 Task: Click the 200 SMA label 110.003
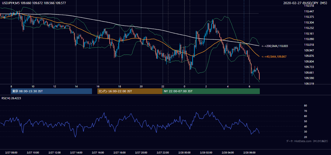[275, 46]
